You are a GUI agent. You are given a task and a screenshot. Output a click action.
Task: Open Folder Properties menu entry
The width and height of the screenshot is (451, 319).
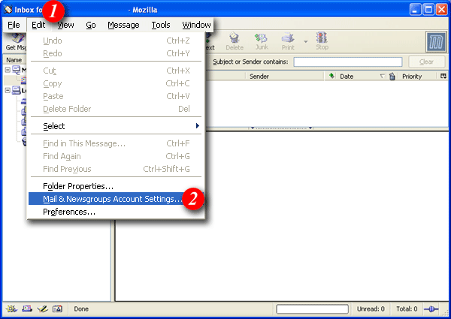pos(78,186)
